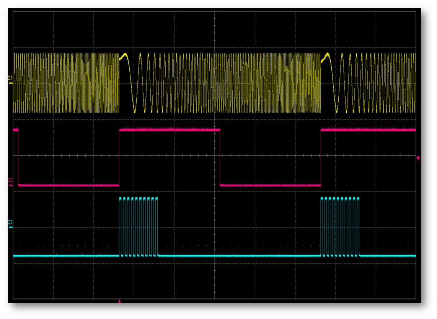The width and height of the screenshot is (437, 319).
Task: Click the second slow yellow chirp start peak
Action: pos(326,56)
